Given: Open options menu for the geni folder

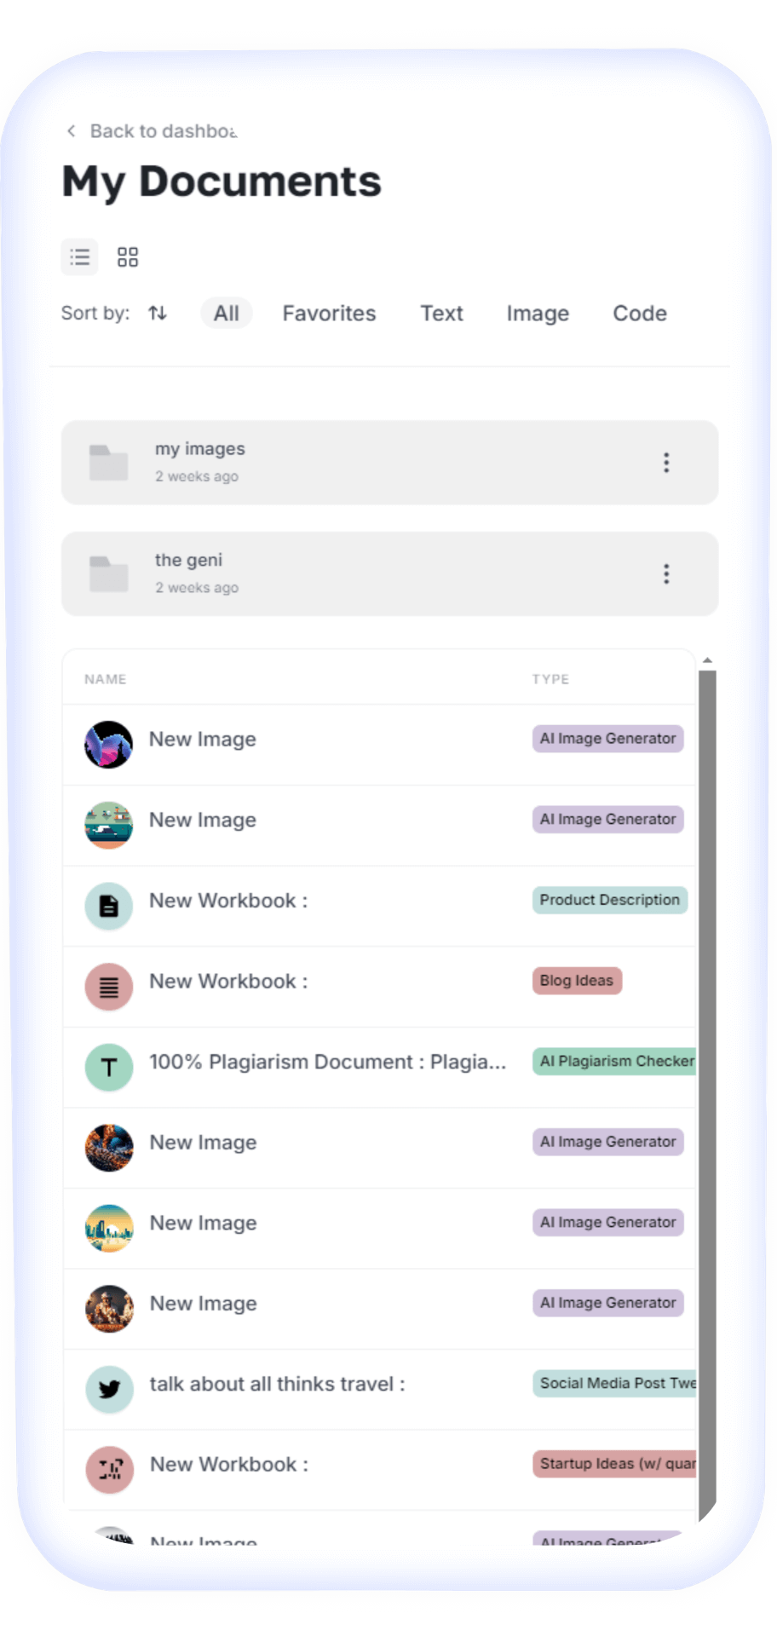Looking at the screenshot, I should click(666, 574).
